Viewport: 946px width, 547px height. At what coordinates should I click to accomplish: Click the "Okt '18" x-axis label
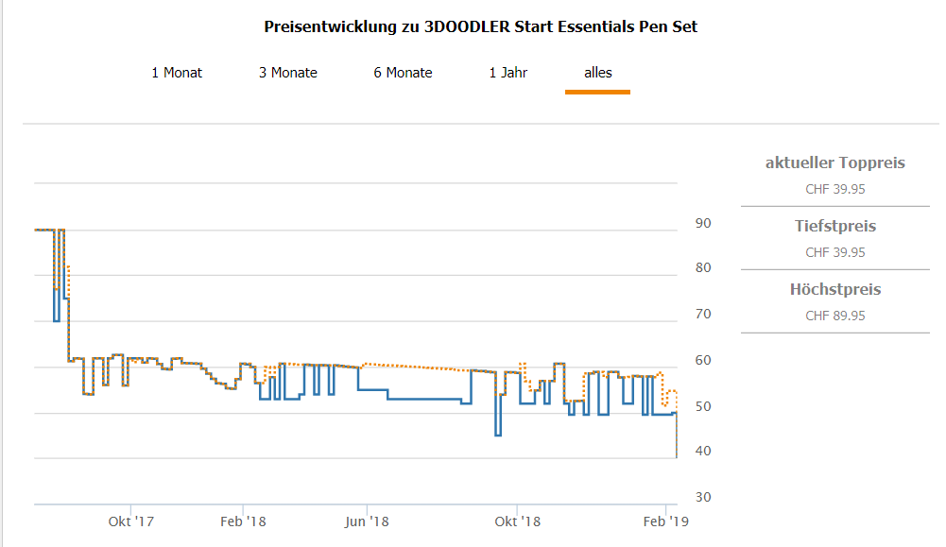tap(518, 521)
